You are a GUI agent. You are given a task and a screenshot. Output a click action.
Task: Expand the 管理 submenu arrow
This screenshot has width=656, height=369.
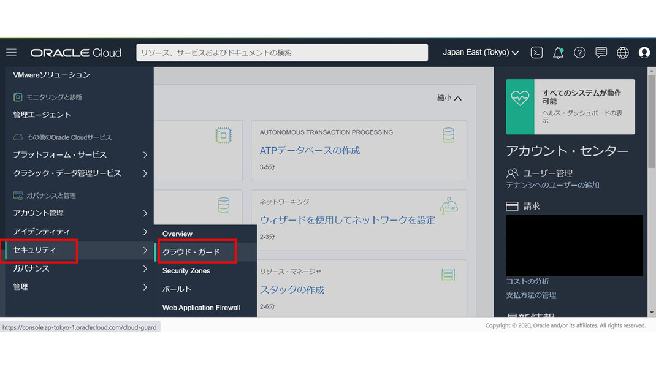pyautogui.click(x=145, y=287)
